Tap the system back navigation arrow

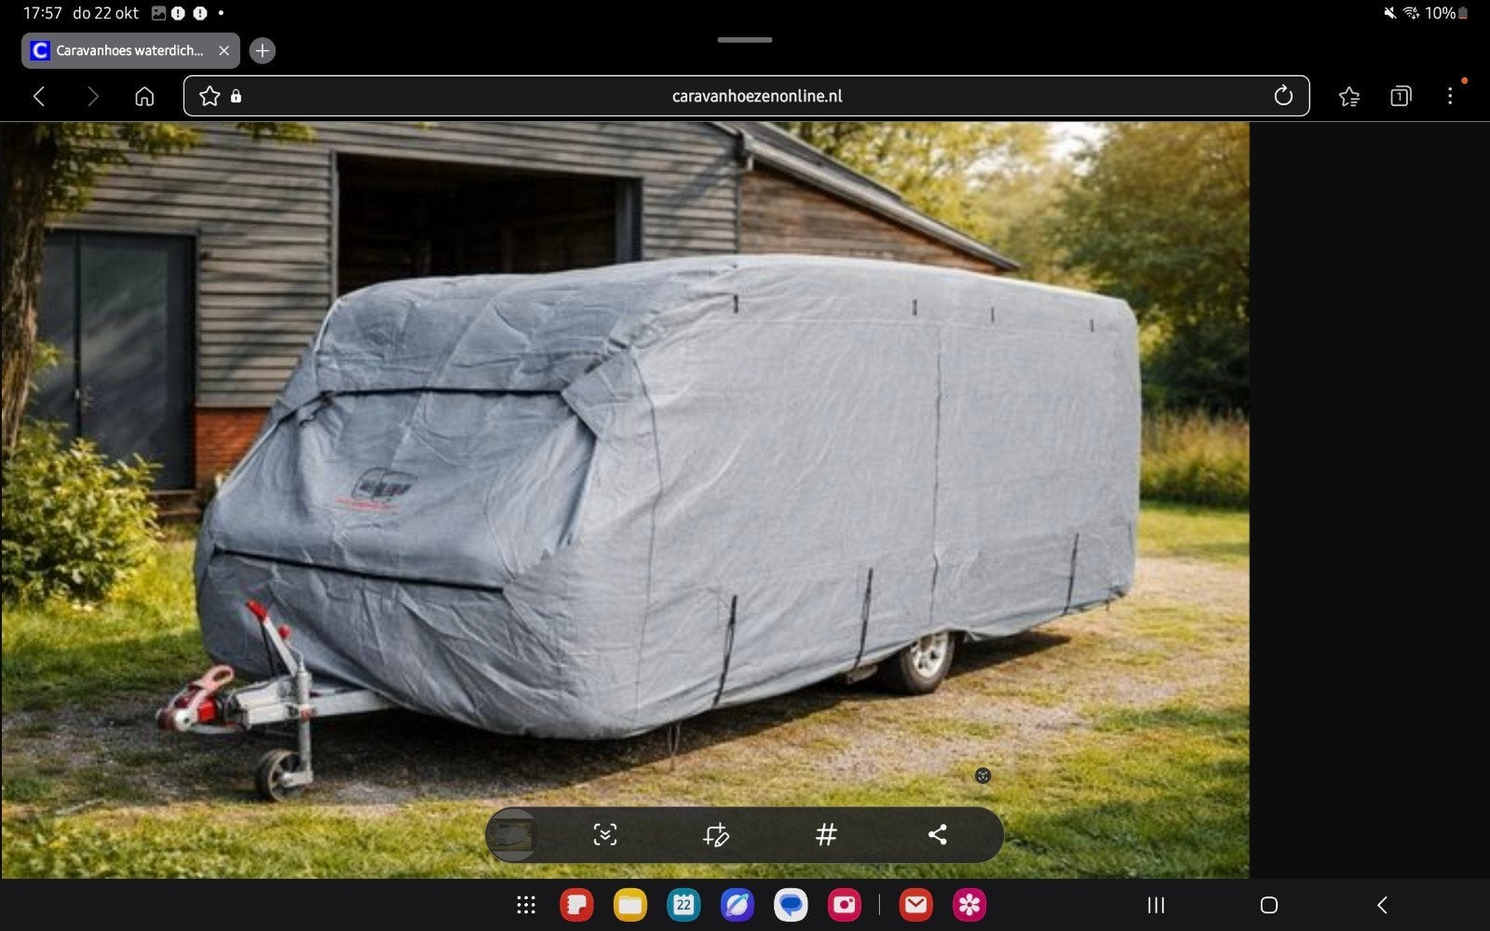click(x=1382, y=905)
